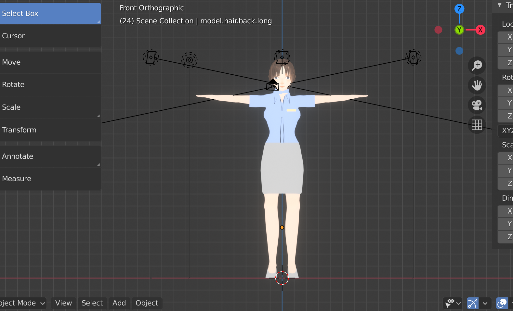Image resolution: width=513 pixels, height=311 pixels.
Task: Click the green Y axis gizmo ball
Action: (459, 30)
